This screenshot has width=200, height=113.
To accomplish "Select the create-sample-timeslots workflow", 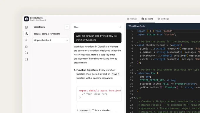I will click(x=47, y=34).
